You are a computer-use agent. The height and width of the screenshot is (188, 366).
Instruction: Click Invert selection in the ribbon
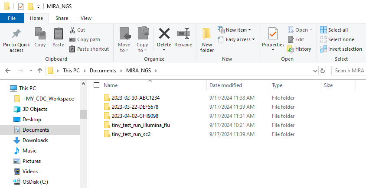[x=341, y=49]
